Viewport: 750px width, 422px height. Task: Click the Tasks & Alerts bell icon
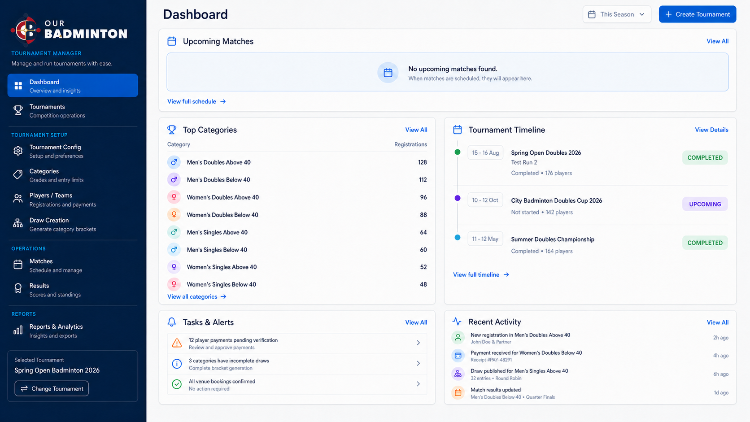pyautogui.click(x=172, y=322)
